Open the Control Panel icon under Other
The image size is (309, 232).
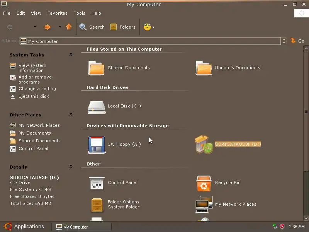tap(97, 183)
